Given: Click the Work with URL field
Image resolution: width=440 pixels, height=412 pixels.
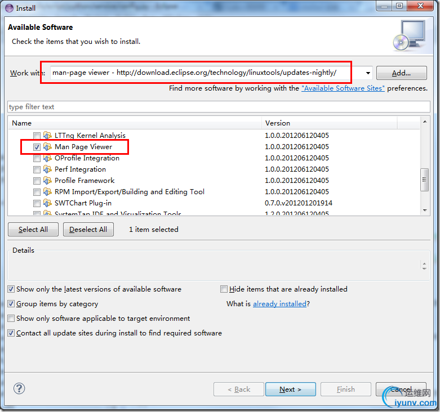Looking at the screenshot, I should (x=207, y=73).
